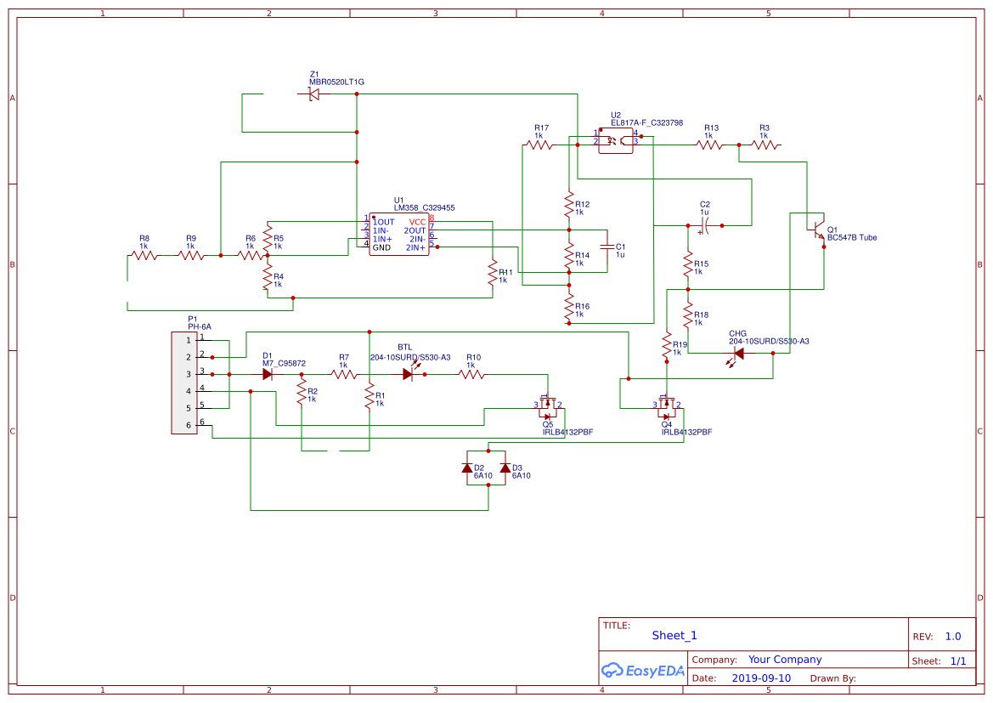Click the C1 capacitor symbol
This screenshot has width=993, height=703.
pos(607,247)
